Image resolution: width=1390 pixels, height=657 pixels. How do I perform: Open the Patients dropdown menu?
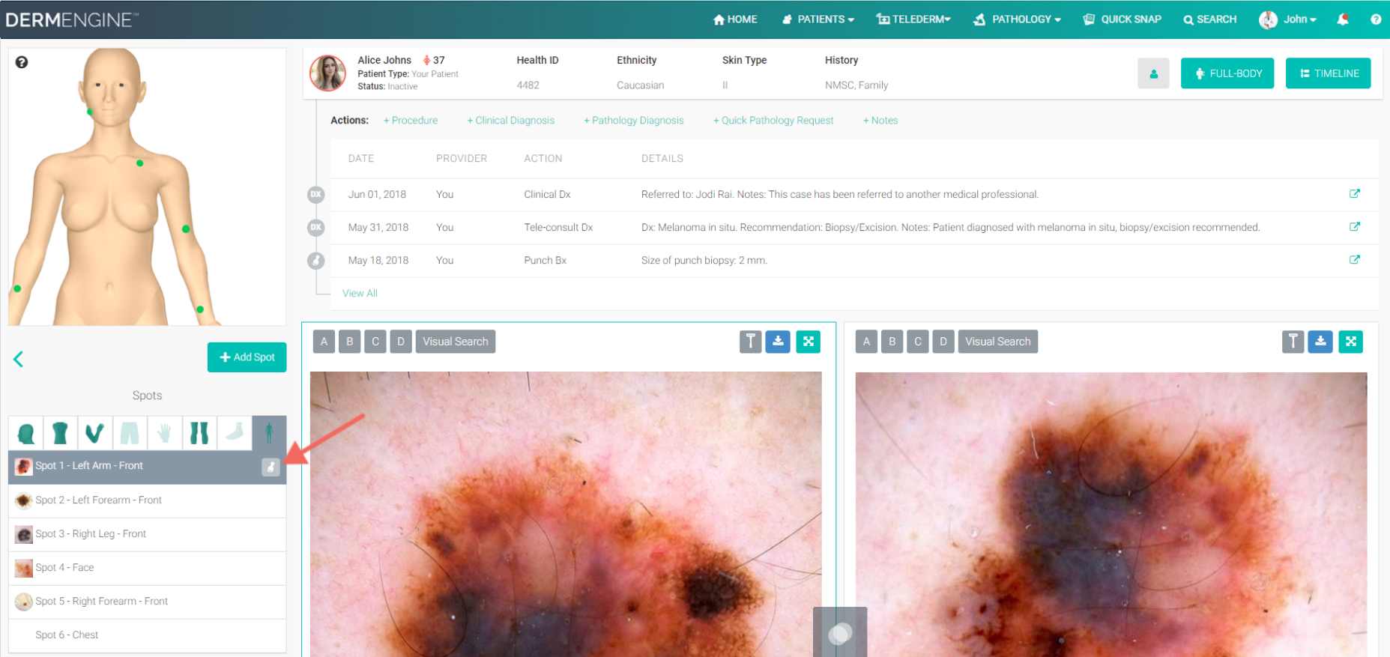[818, 19]
